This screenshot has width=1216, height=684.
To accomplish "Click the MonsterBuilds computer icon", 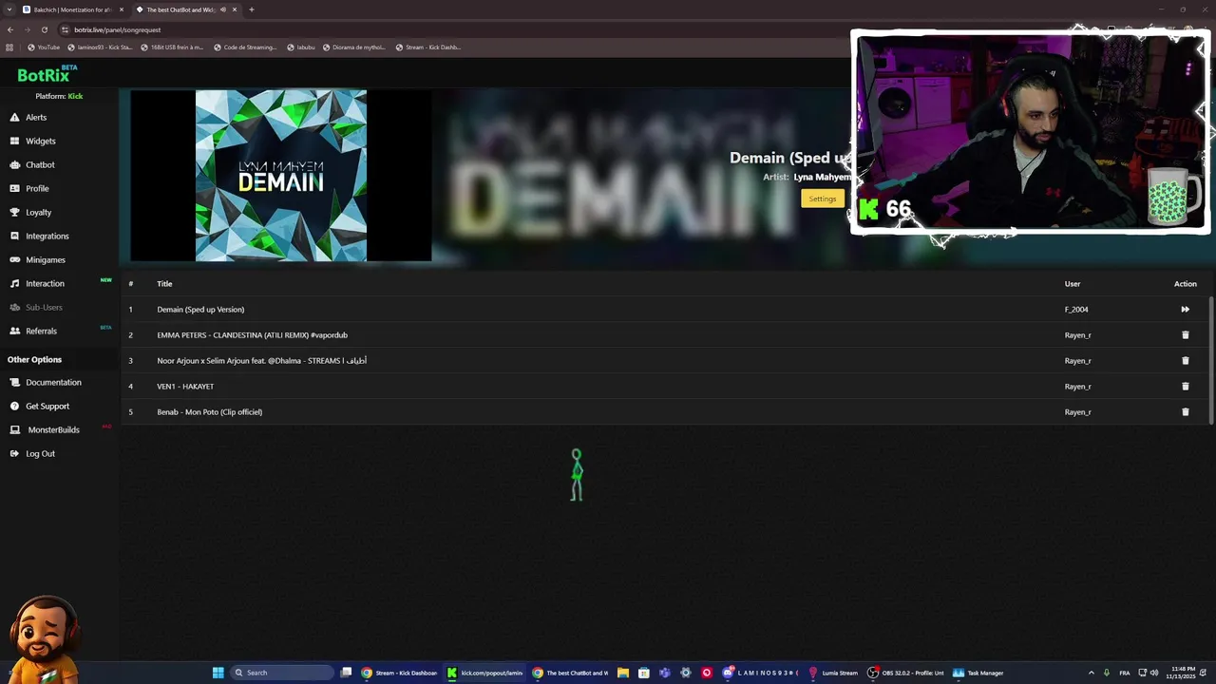I will point(15,430).
